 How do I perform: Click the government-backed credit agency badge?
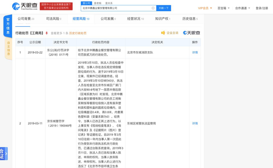[x=56, y=6]
